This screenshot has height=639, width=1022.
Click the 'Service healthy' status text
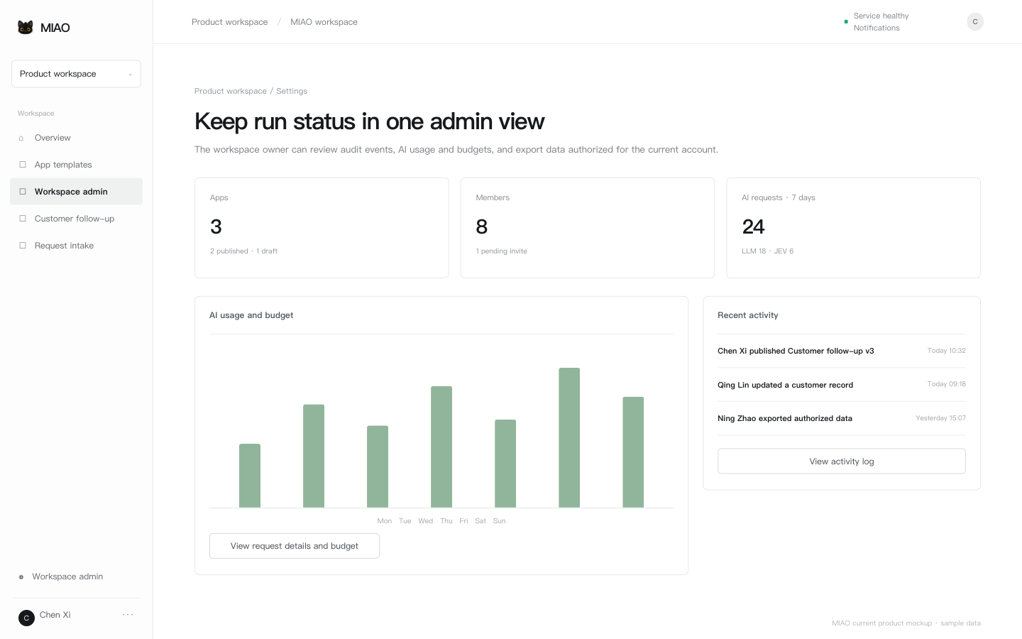tap(881, 16)
